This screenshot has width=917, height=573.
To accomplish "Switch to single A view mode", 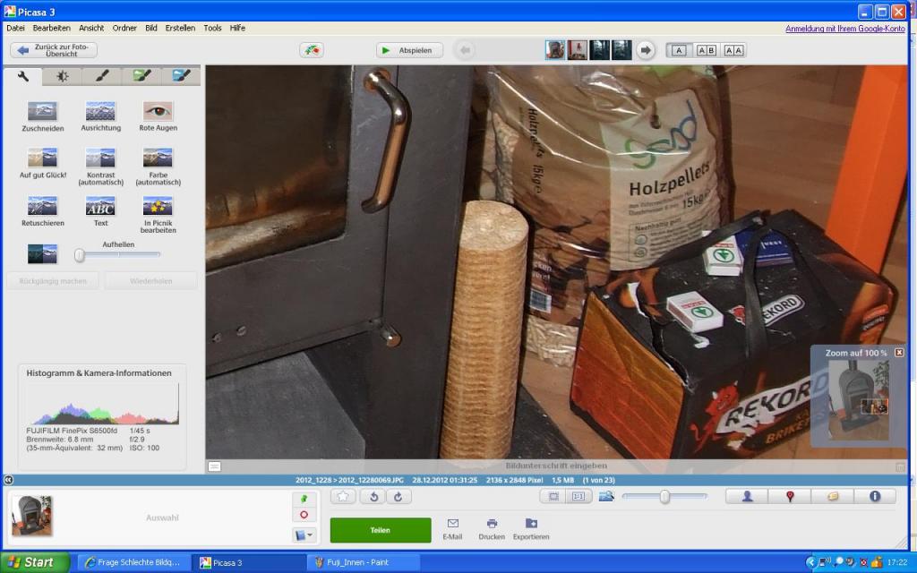I will coord(679,50).
